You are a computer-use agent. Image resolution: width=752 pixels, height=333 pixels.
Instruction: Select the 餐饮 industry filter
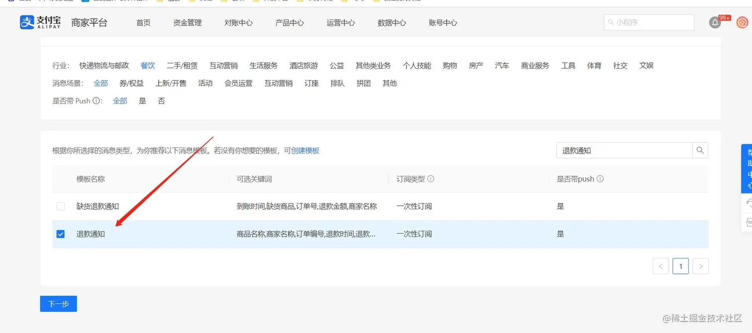click(148, 66)
